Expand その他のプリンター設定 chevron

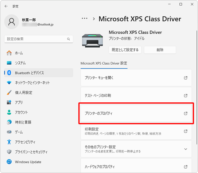click(x=186, y=149)
